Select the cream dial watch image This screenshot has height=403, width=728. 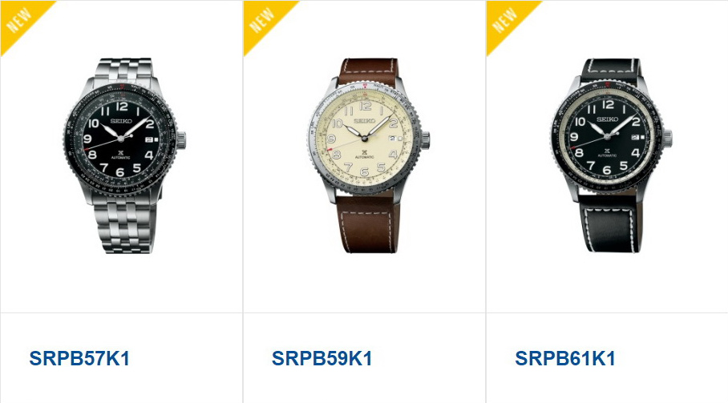pos(368,155)
